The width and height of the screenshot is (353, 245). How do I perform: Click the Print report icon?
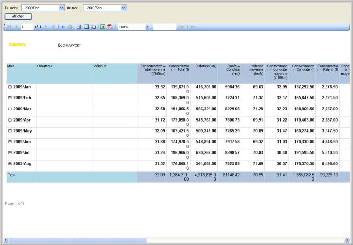tap(78, 27)
